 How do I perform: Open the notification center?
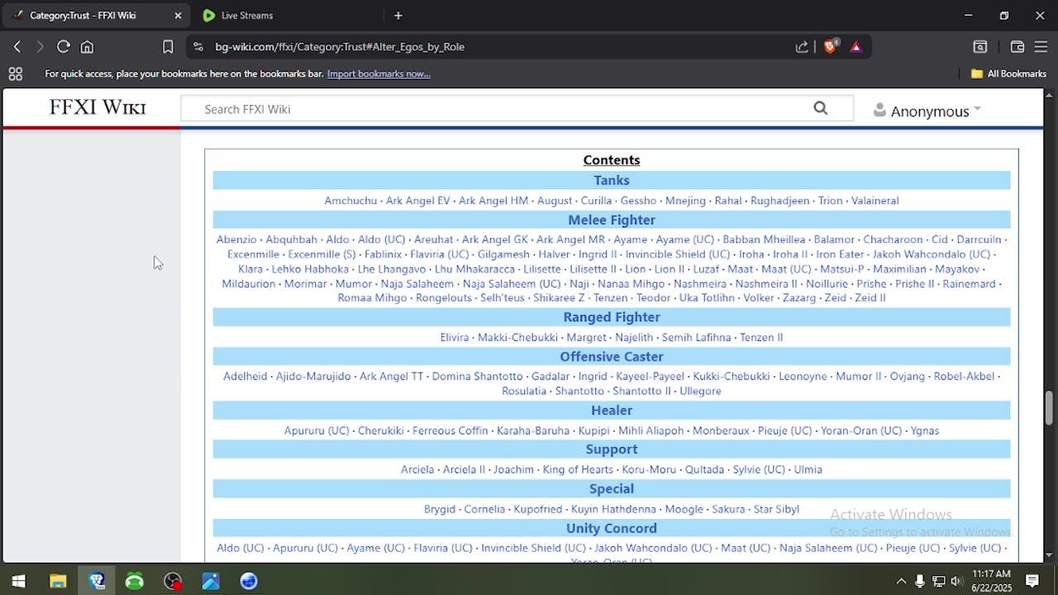(1032, 581)
